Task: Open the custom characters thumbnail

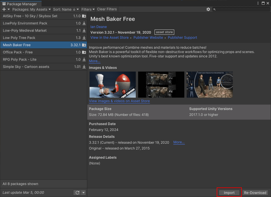Action: click(x=210, y=85)
